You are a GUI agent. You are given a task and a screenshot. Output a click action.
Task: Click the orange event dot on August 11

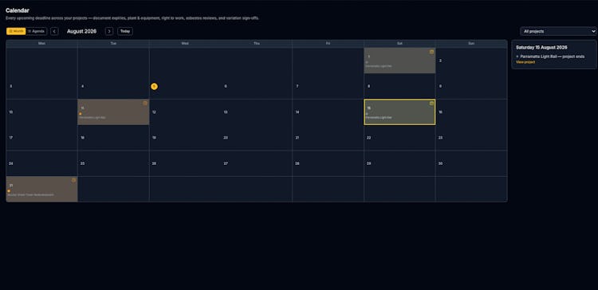pos(81,114)
